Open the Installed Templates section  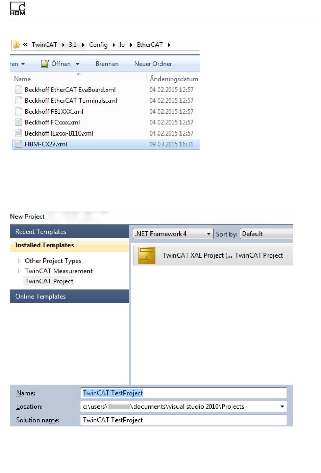(69, 245)
